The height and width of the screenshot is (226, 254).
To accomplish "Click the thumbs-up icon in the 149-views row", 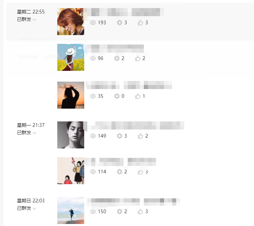I will click(x=140, y=136).
